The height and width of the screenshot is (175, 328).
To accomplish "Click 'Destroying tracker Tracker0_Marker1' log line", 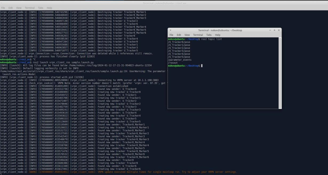I will (73, 12).
